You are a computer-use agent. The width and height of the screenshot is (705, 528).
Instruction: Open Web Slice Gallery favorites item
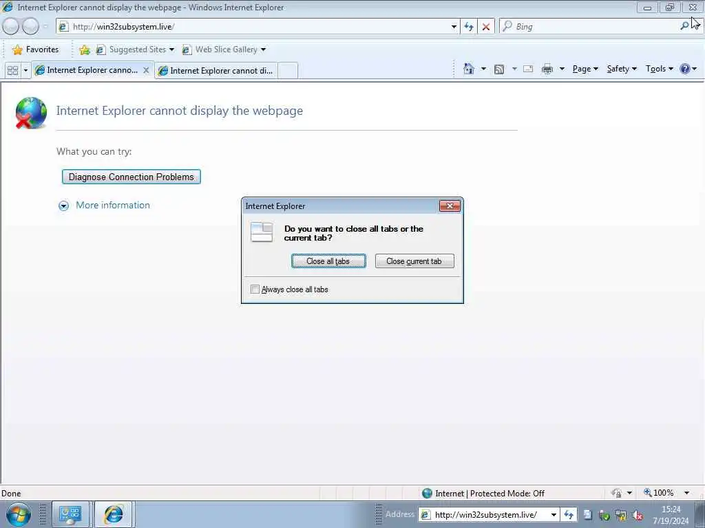[x=224, y=49]
